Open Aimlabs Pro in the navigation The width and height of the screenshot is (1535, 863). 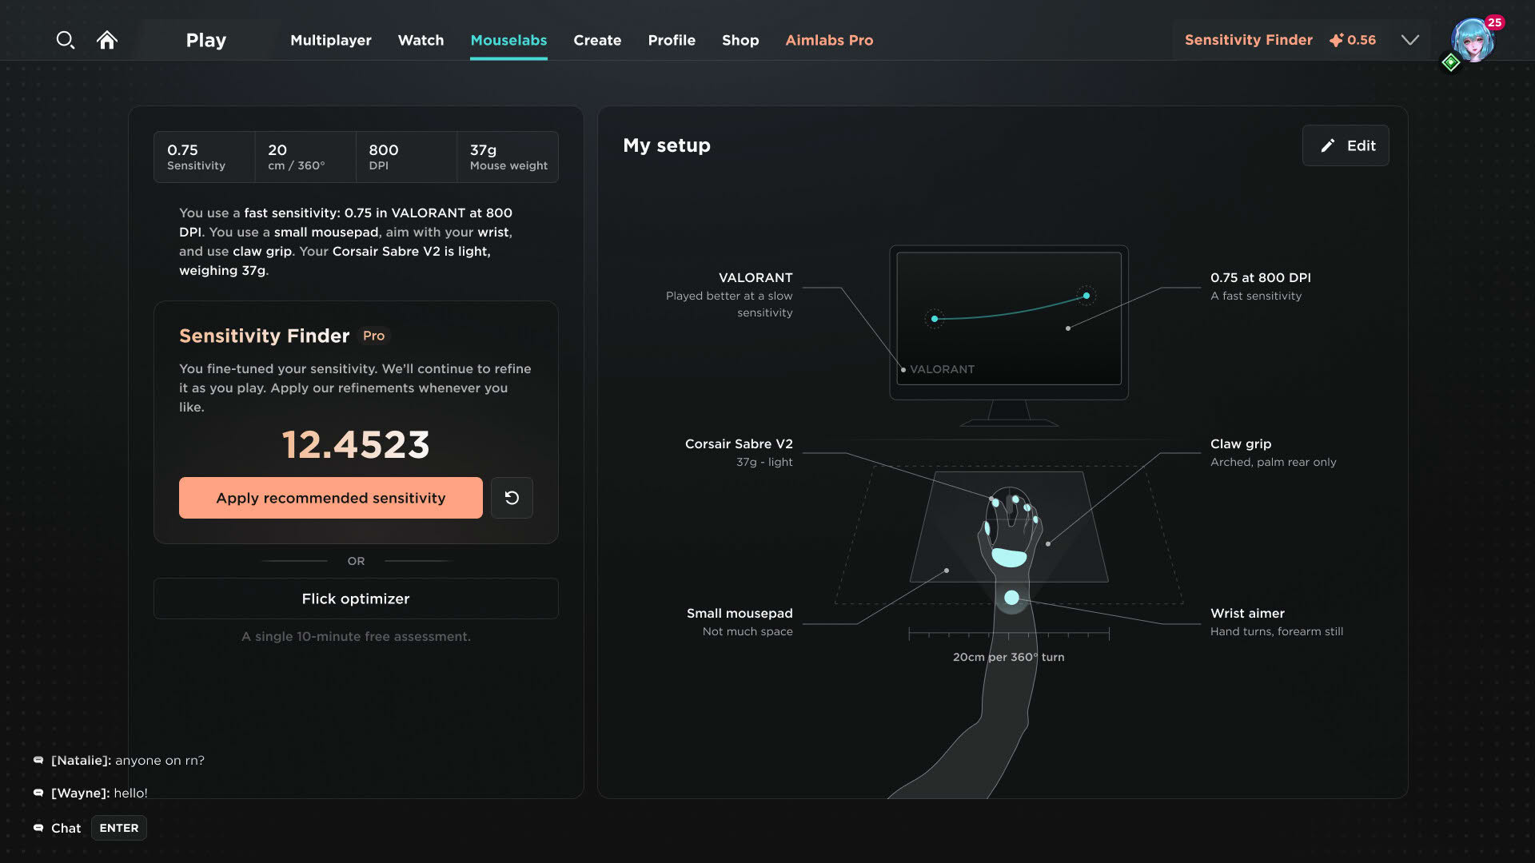click(x=829, y=40)
